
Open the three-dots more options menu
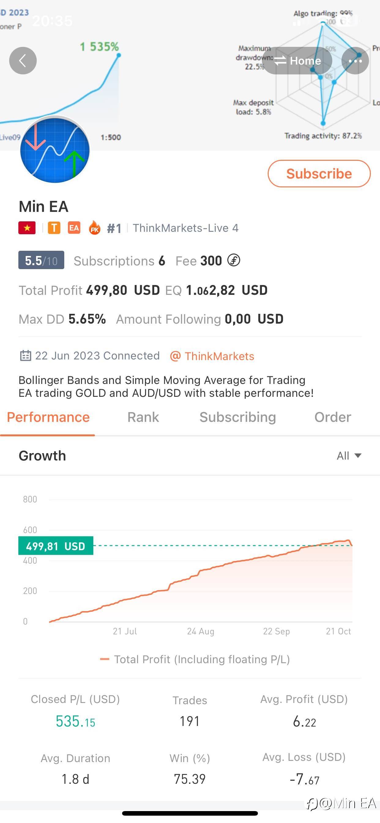tap(355, 61)
